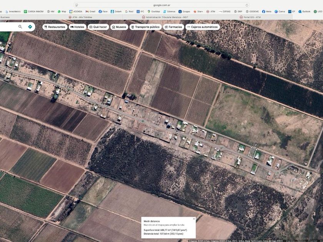Filter the map by Hoteles
This screenshot has width=323, height=242.
click(x=77, y=27)
